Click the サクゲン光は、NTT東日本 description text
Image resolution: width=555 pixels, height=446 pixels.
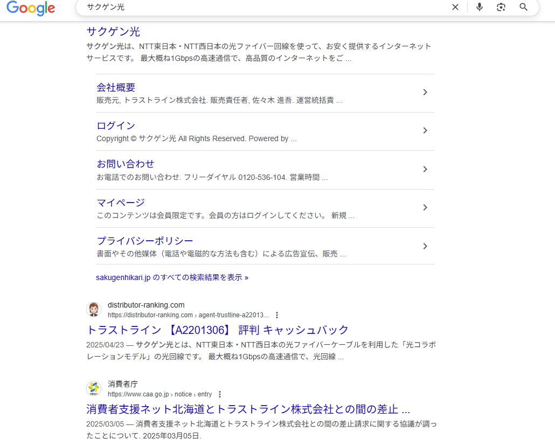click(259, 52)
